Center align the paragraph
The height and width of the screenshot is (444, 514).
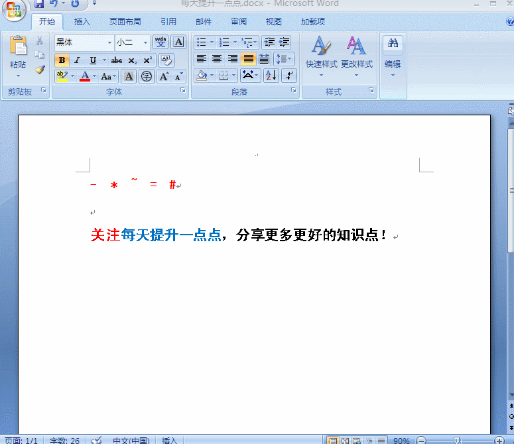click(217, 59)
